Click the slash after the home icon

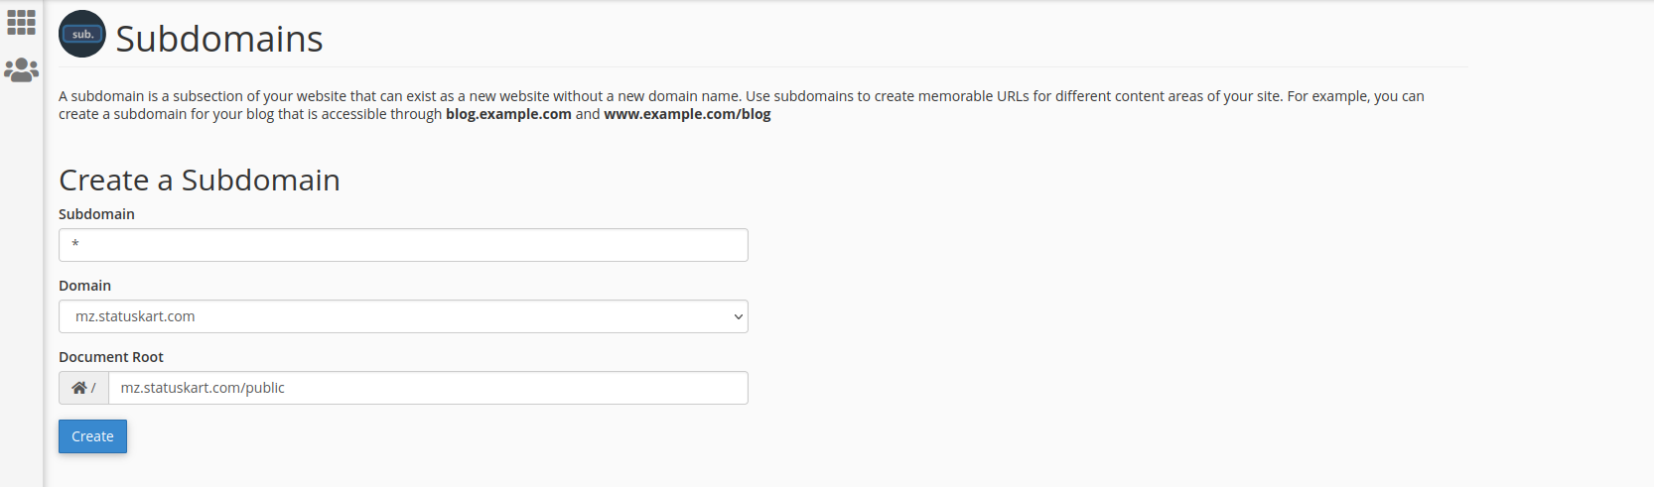pos(93,388)
